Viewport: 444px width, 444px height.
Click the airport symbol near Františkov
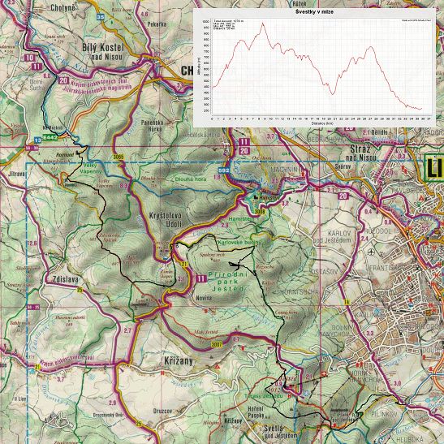371,251
